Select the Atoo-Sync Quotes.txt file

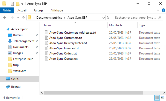tap(63, 59)
